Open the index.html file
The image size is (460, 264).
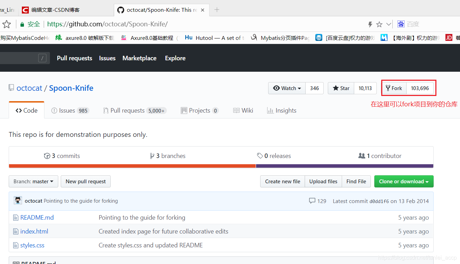[34, 231]
